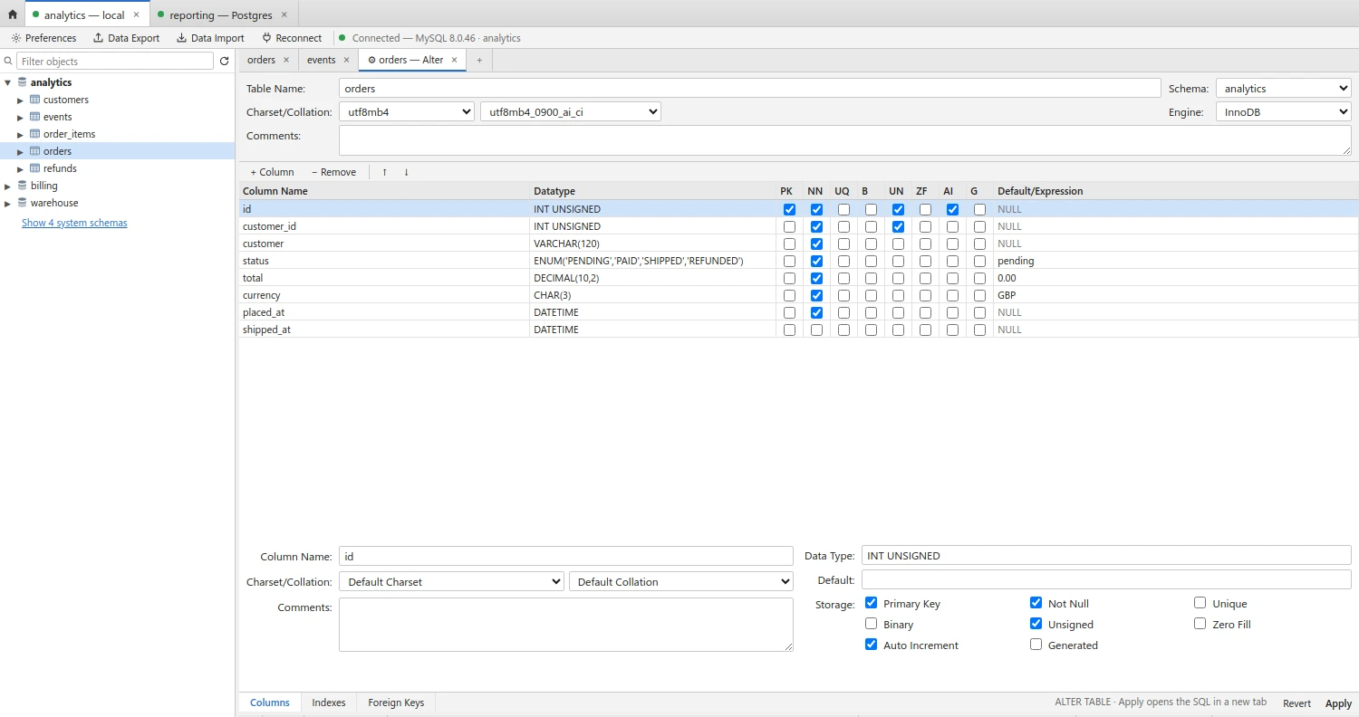The width and height of the screenshot is (1359, 717).
Task: Click the Apply button
Action: 1338,703
